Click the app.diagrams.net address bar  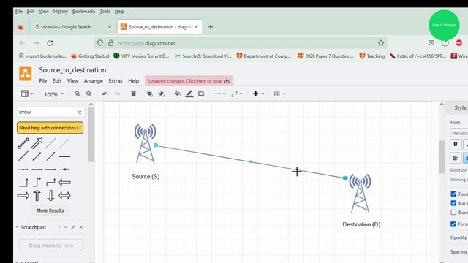pos(241,43)
